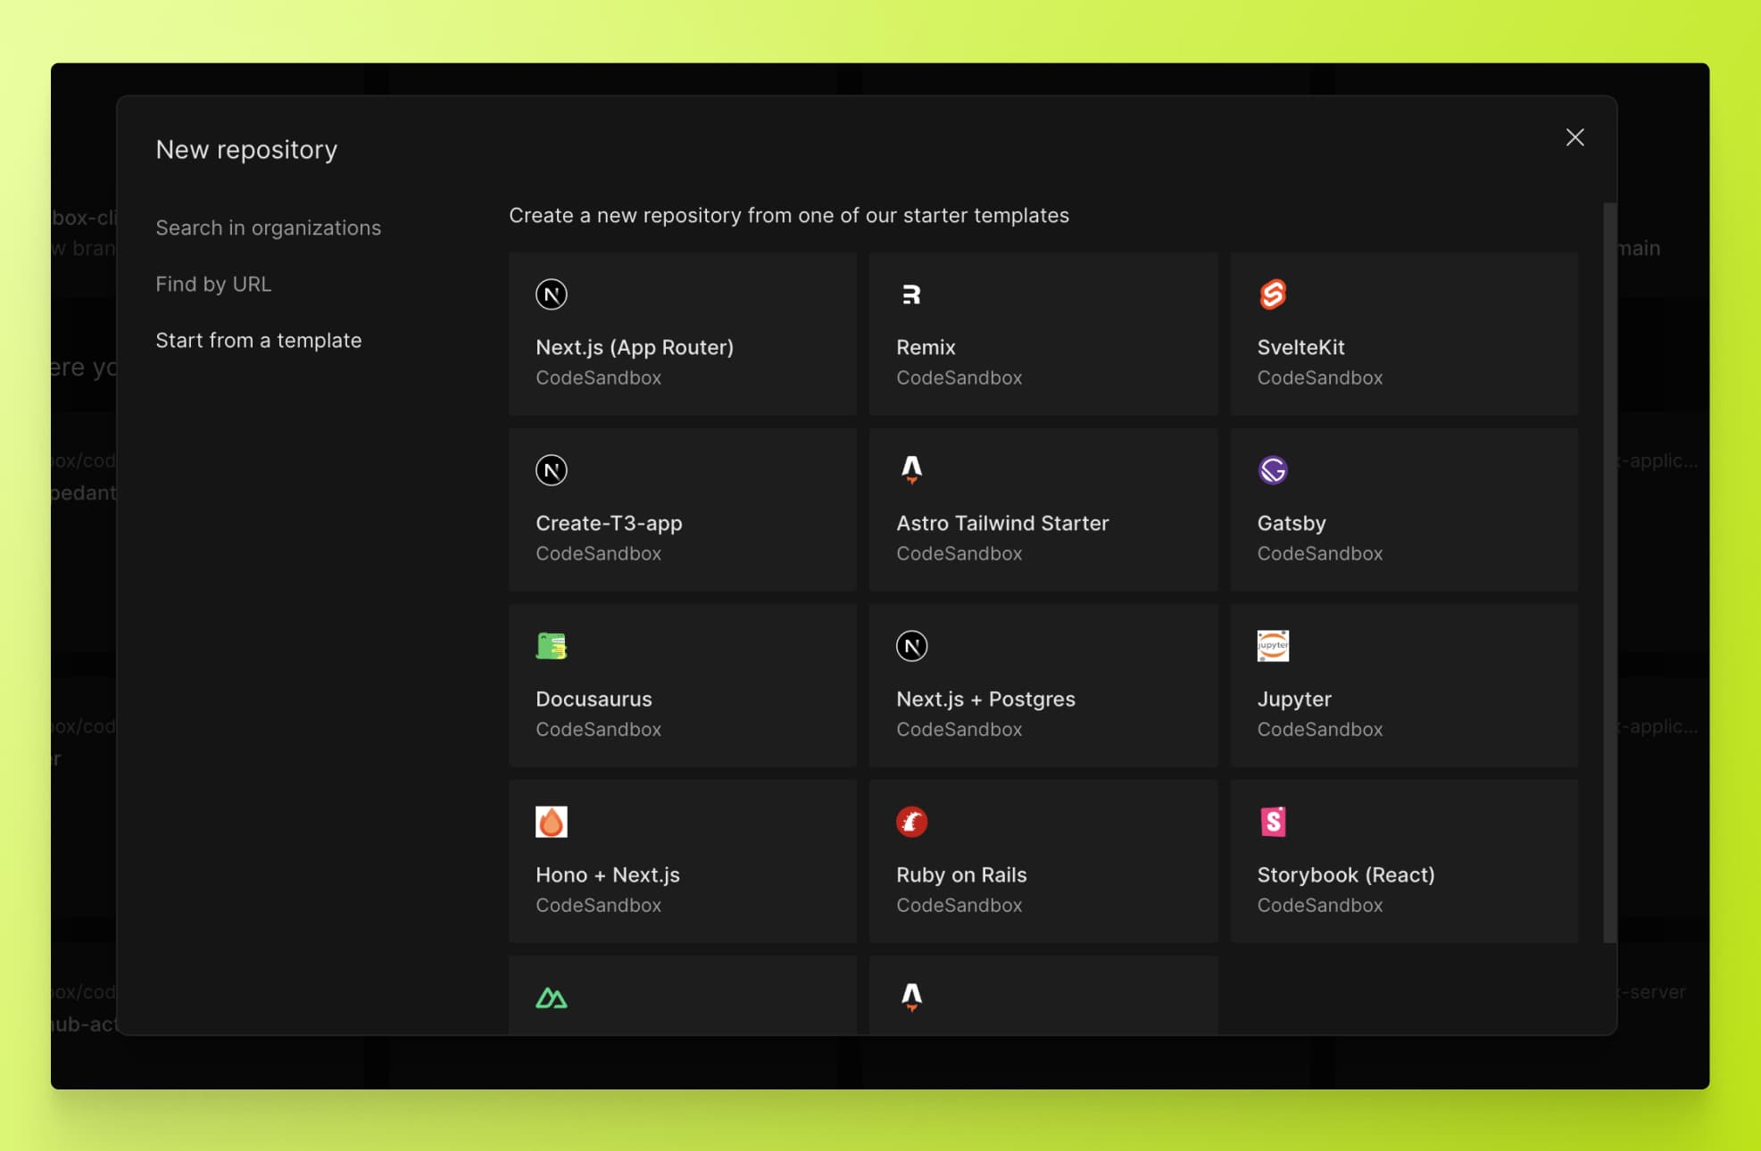This screenshot has width=1761, height=1151.
Task: Select Start from a template option
Action: click(259, 340)
